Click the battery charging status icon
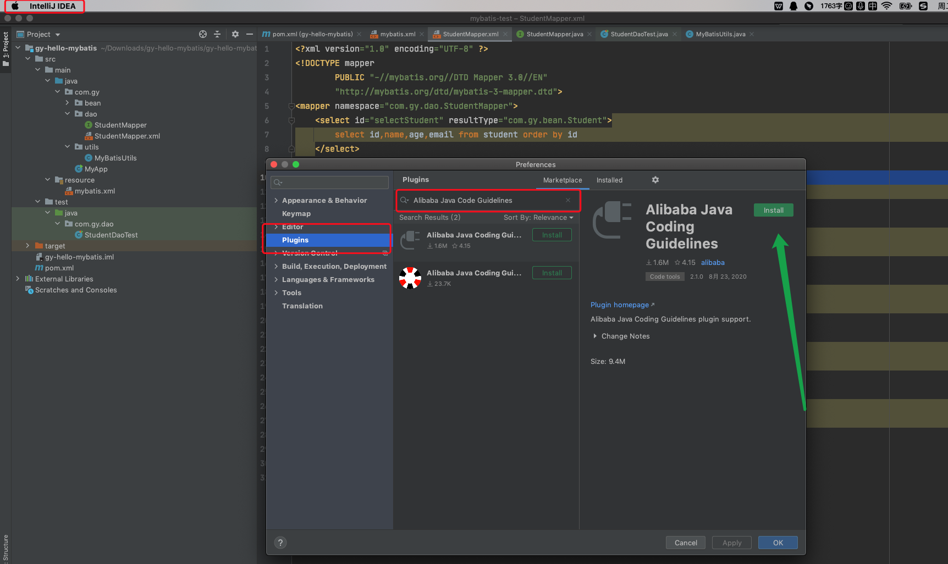948x564 pixels. pos(905,6)
